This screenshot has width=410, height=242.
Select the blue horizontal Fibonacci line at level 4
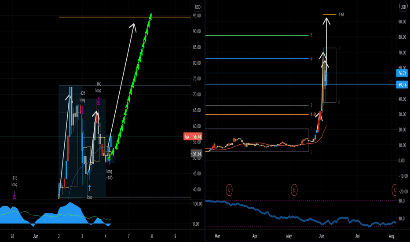pos(257,59)
